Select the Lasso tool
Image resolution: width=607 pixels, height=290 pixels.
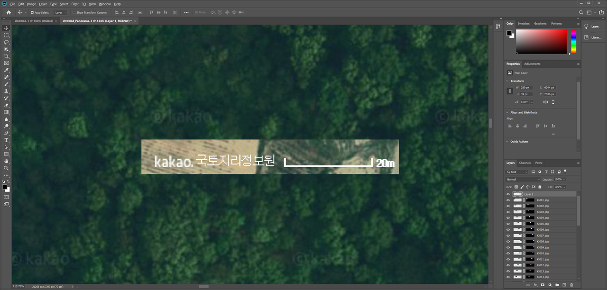[x=6, y=42]
